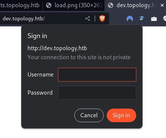Click the Password label text
Viewport: 166px width, 138px height.
pyautogui.click(x=40, y=93)
